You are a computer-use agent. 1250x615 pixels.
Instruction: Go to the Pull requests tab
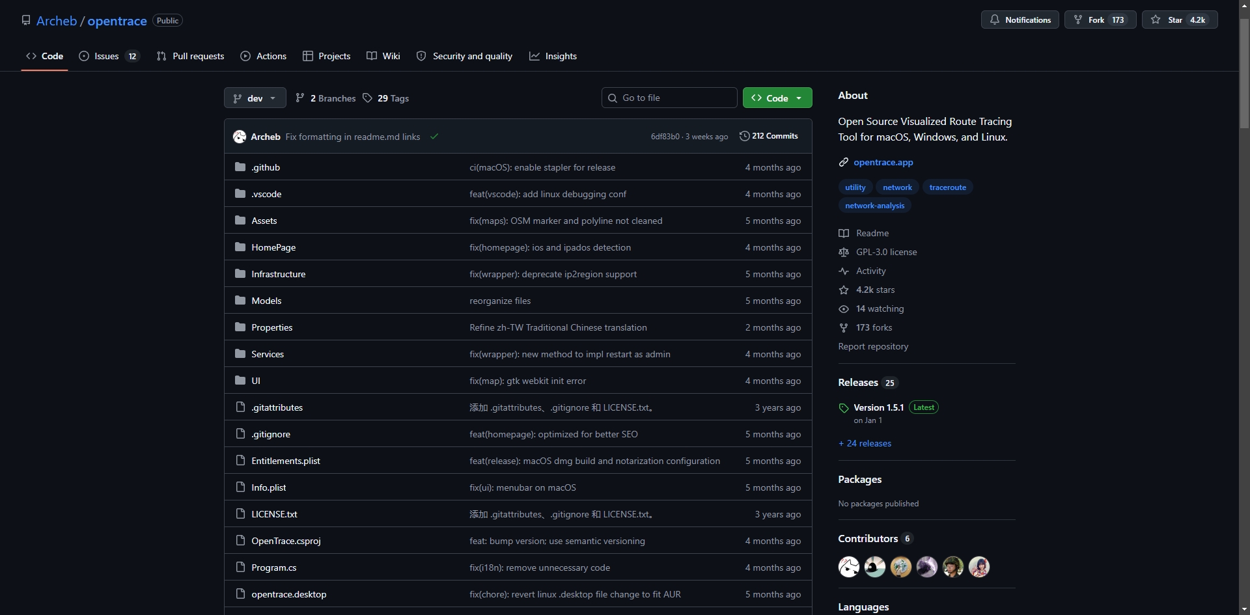coord(191,56)
